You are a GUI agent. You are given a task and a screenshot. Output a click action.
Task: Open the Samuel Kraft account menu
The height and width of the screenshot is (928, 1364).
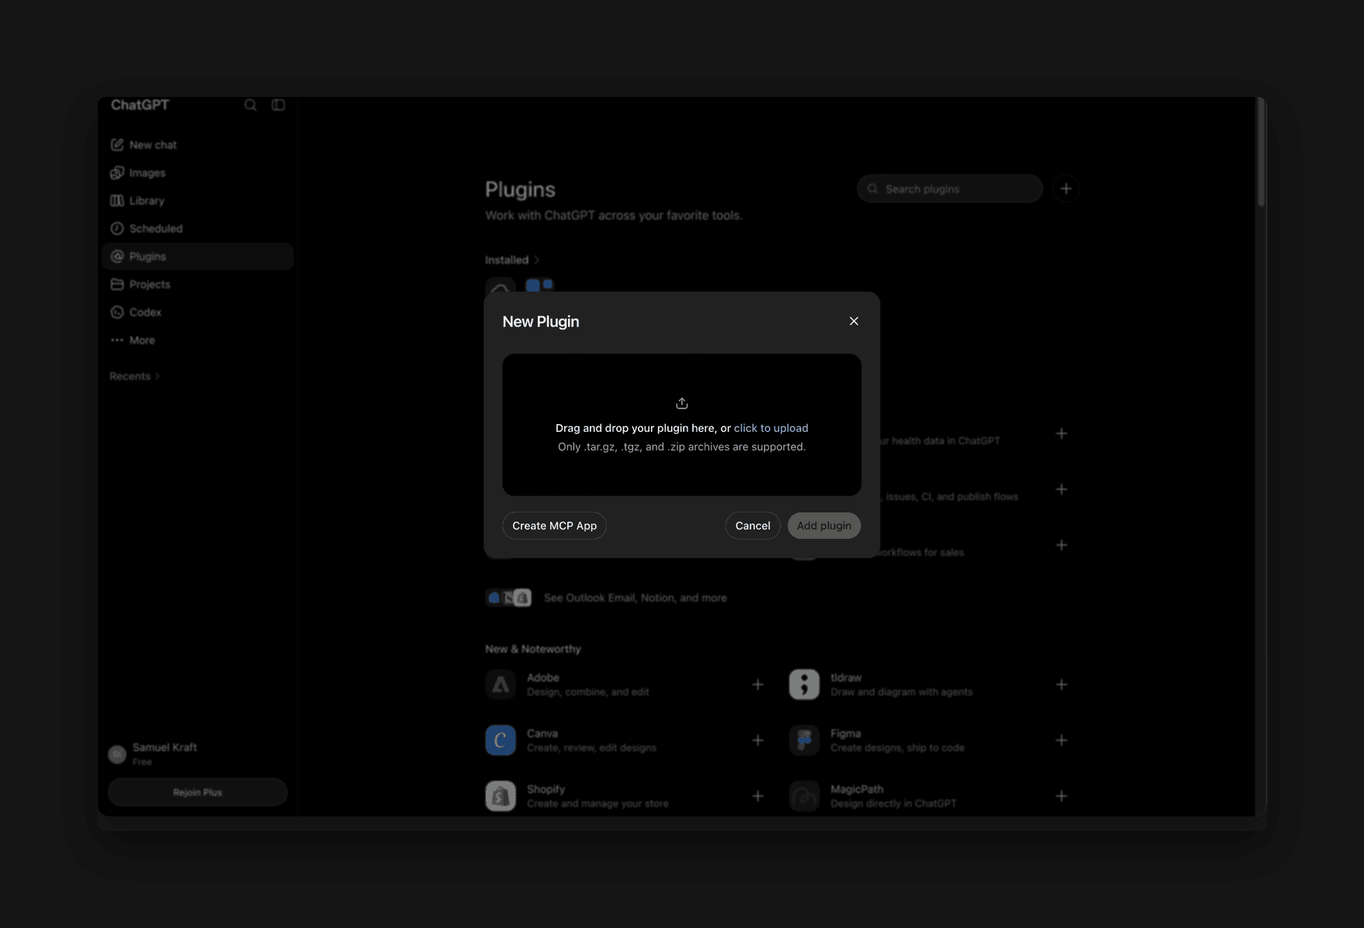coord(198,754)
